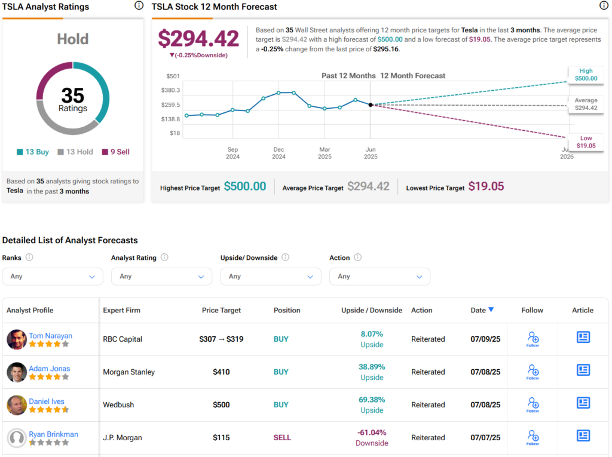Open Daniel Ives analyst profile link

[x=47, y=401]
